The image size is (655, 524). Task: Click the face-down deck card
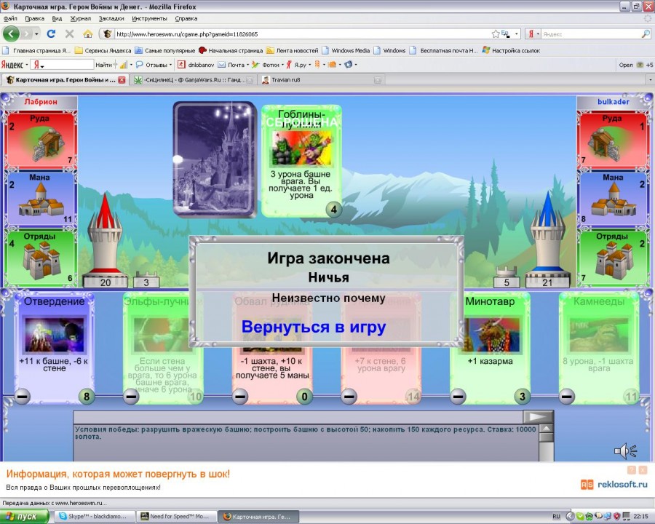pos(214,159)
